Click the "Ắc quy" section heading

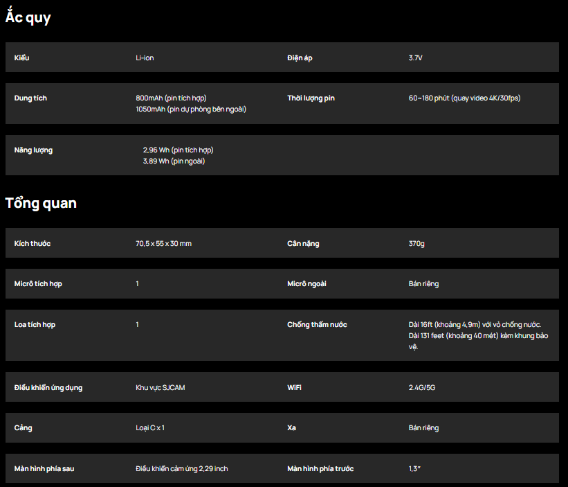point(28,17)
